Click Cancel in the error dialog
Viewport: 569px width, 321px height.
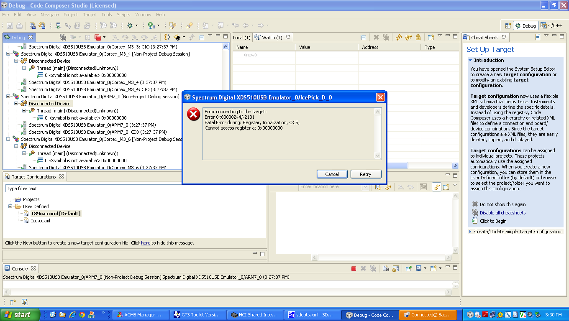click(332, 174)
